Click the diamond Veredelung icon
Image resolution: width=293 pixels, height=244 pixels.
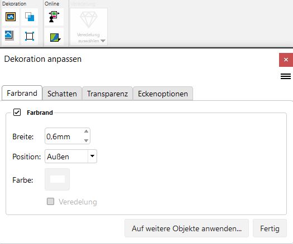click(x=89, y=19)
